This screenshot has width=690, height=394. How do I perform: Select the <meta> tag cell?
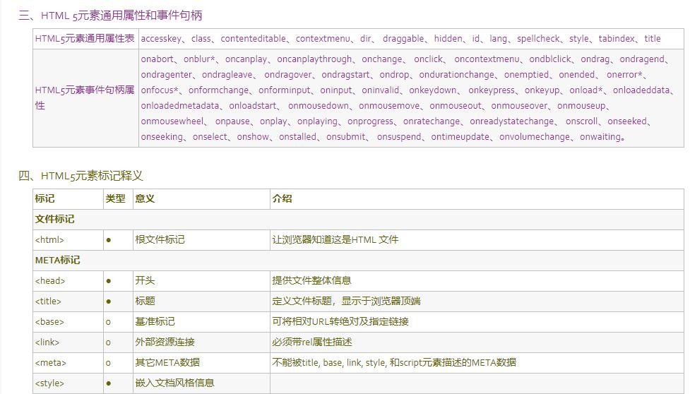[50, 363]
